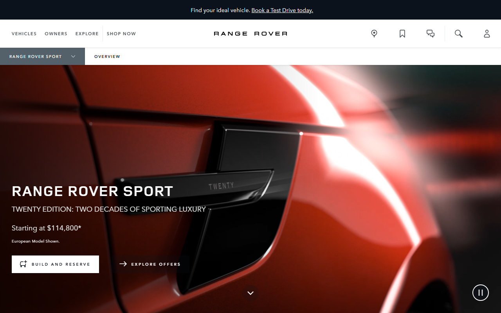Open the Owners menu

point(56,34)
